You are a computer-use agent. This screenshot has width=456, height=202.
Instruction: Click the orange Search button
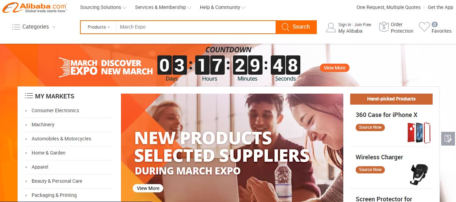(296, 27)
